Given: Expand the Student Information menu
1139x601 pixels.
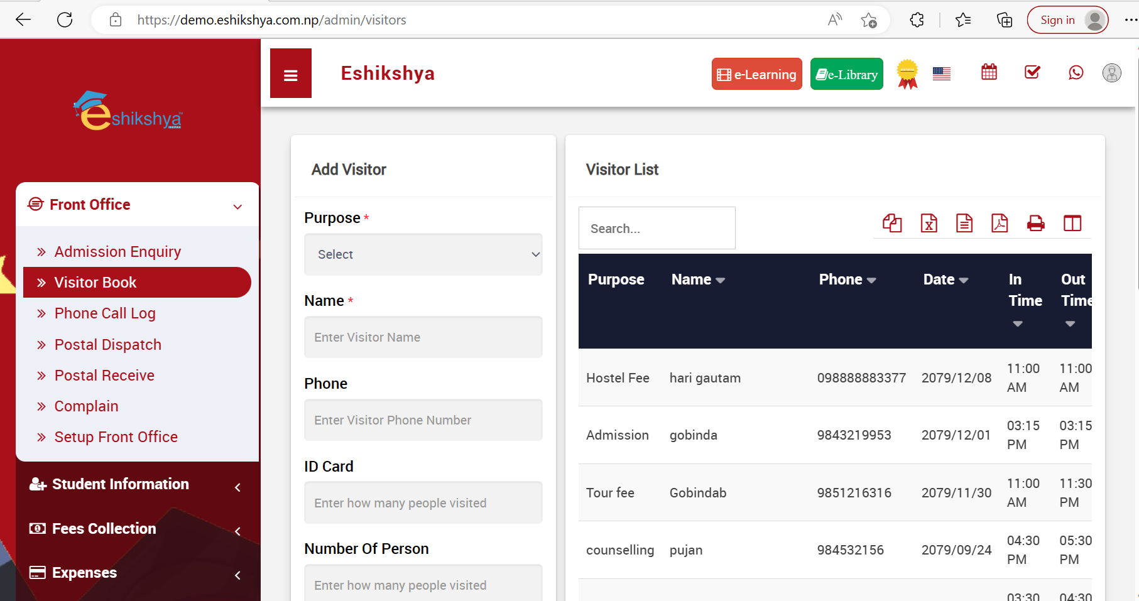Looking at the screenshot, I should click(x=135, y=484).
